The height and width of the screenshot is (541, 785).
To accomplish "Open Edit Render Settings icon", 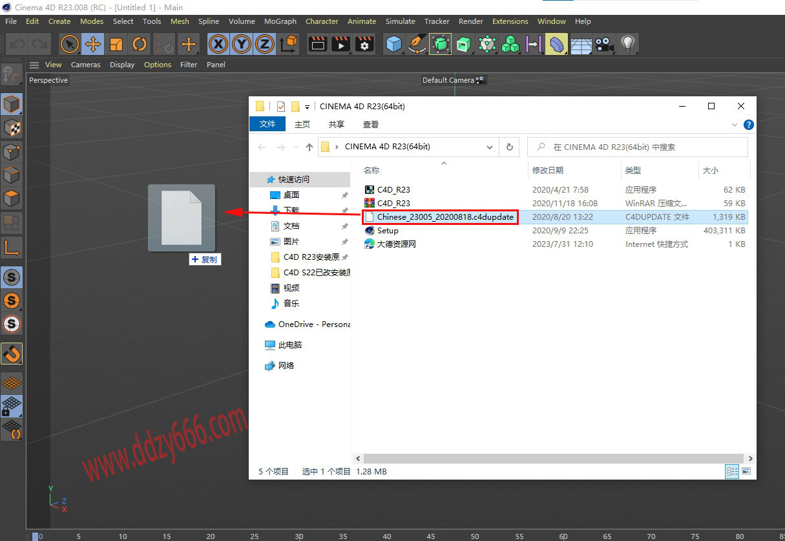I will 364,44.
